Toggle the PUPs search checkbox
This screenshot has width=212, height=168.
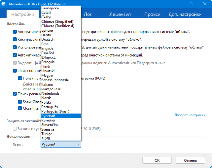click(20, 78)
